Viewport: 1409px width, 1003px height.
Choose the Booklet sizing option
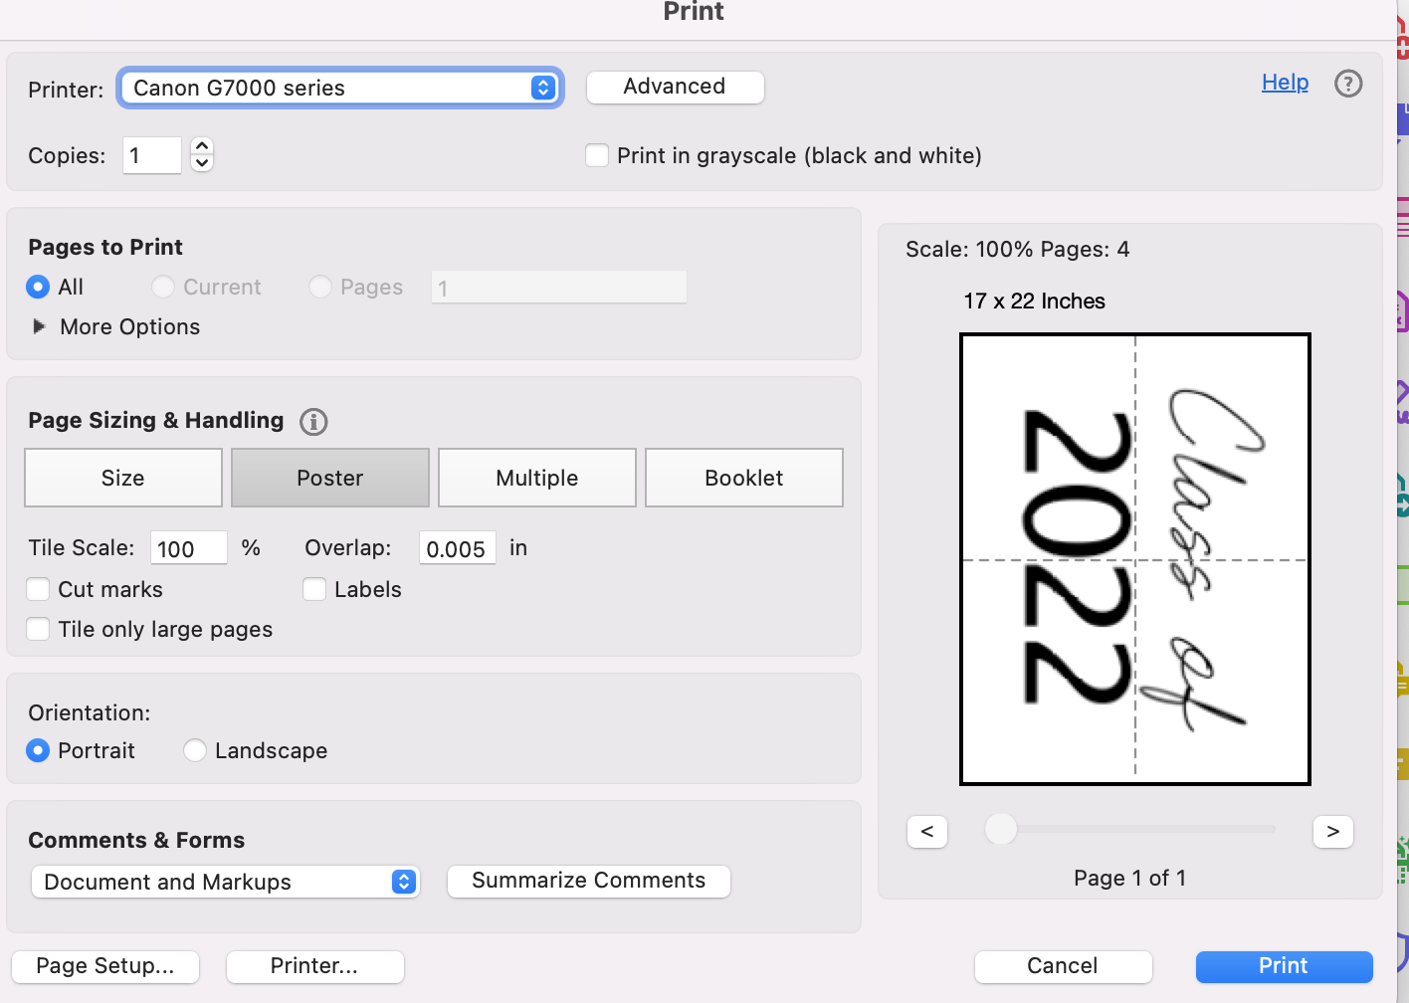pyautogui.click(x=744, y=478)
